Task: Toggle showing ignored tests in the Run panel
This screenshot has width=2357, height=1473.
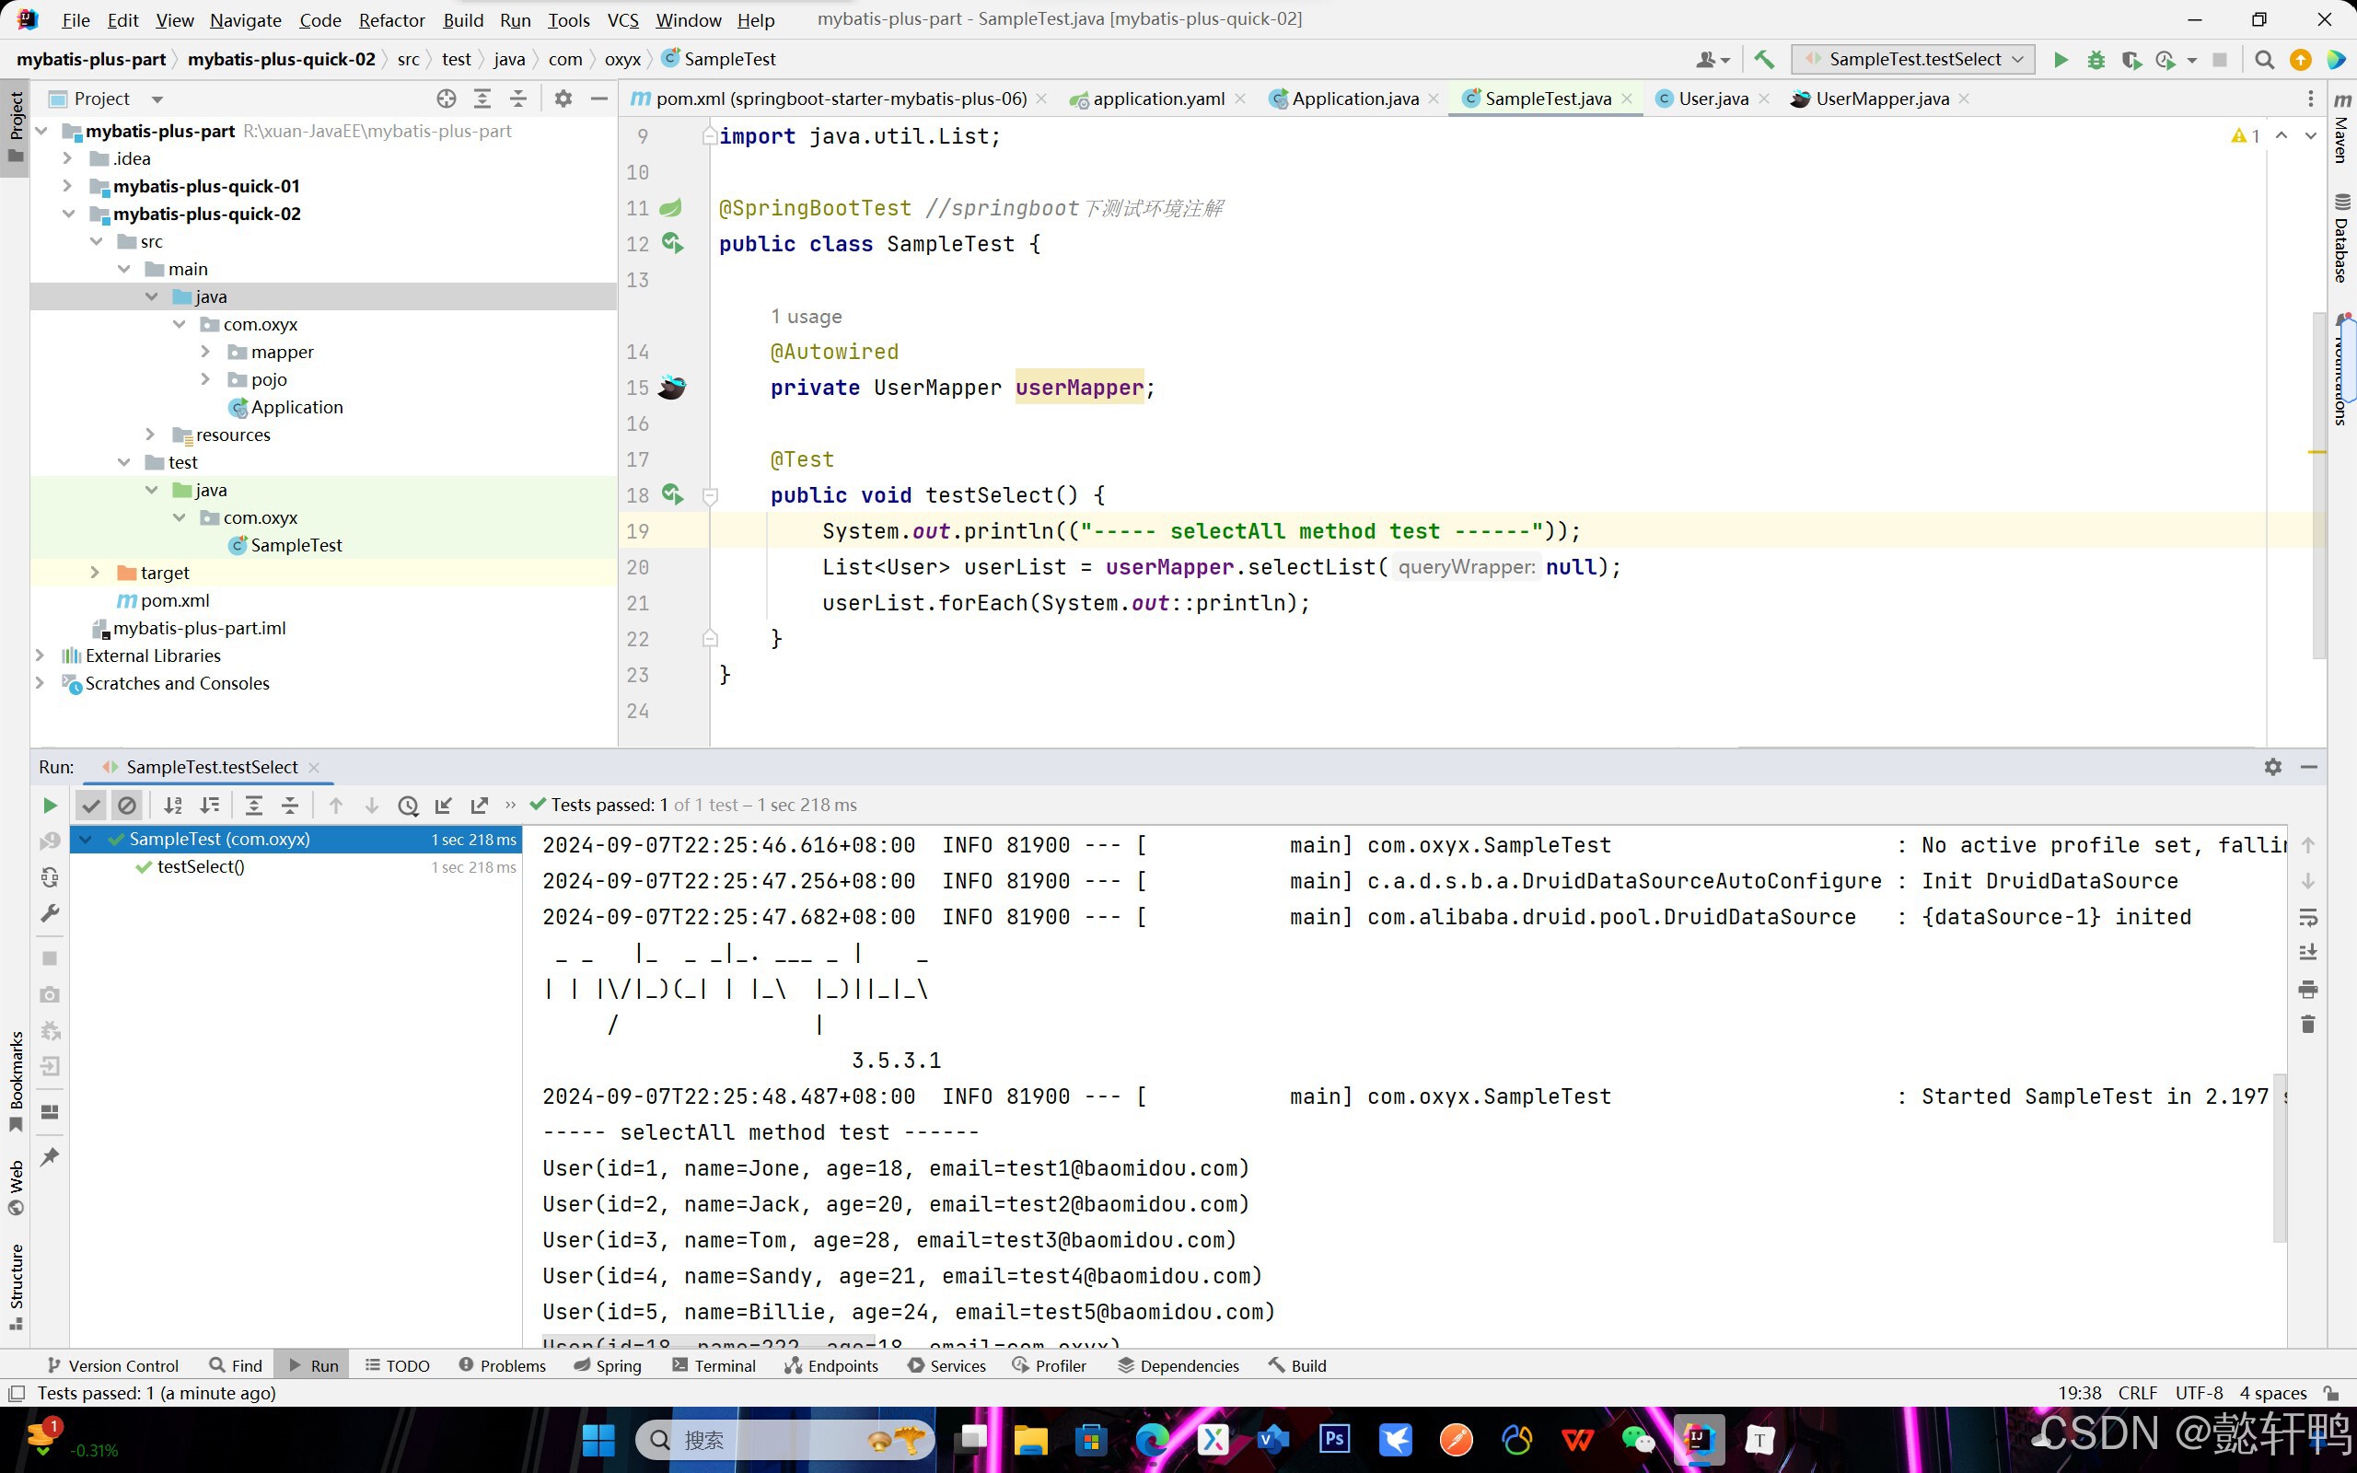Action: (128, 805)
